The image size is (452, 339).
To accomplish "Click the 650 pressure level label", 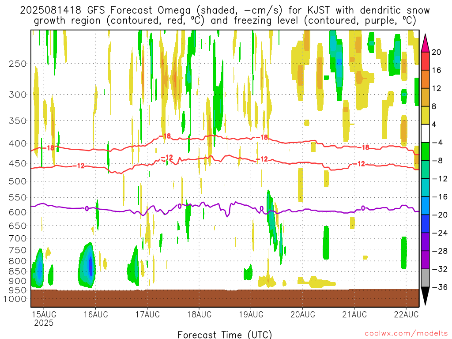I will [x=18, y=226].
